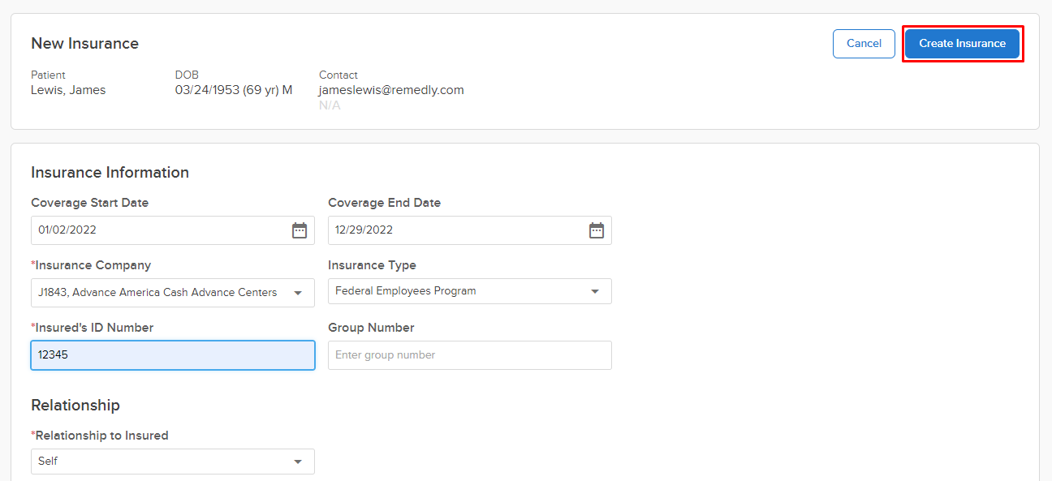Open the Relationship to Insured dropdown
This screenshot has height=481, width=1052.
coord(173,462)
